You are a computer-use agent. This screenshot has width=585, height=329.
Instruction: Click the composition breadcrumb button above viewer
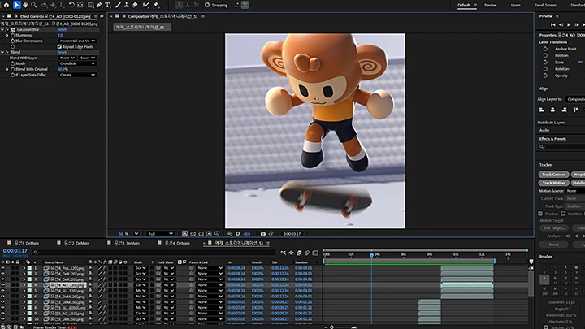tap(142, 27)
